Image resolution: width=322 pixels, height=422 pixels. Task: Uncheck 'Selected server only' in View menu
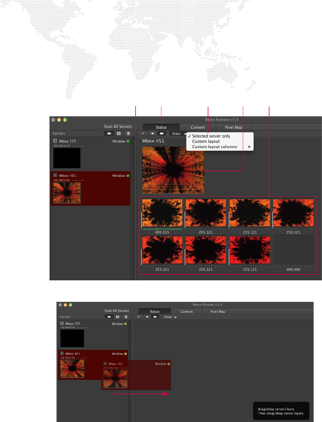tap(211, 136)
